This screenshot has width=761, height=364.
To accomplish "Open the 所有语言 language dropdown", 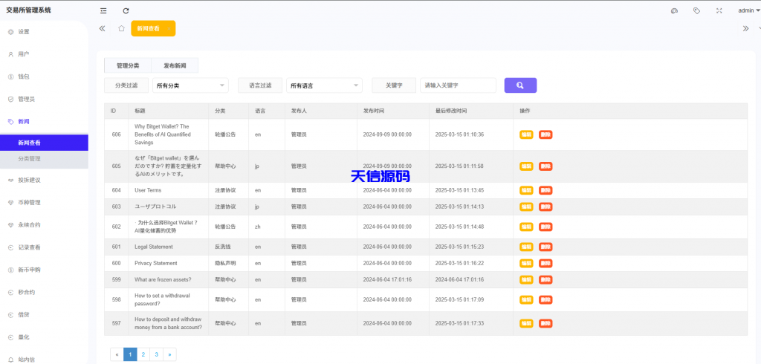I will [x=324, y=85].
